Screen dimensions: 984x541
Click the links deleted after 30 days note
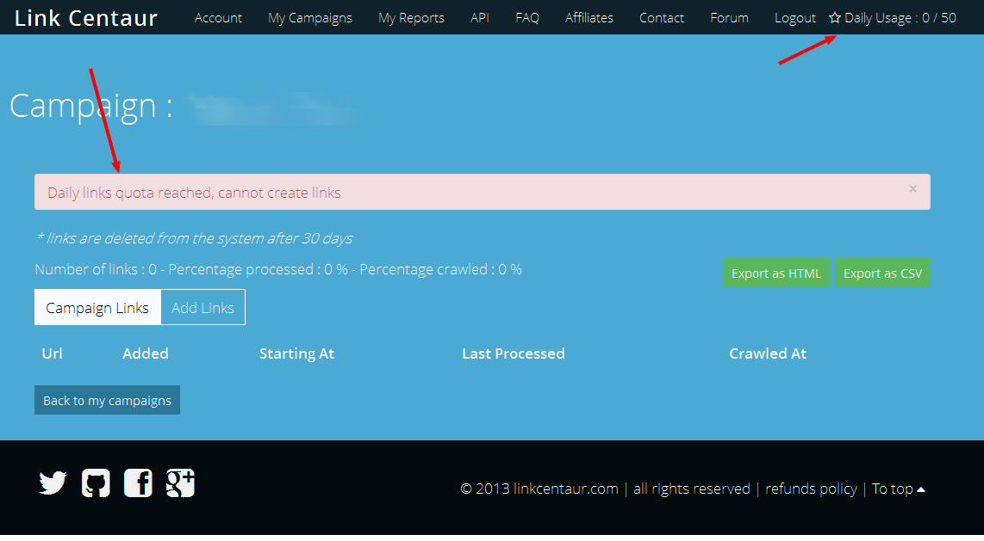click(x=194, y=238)
